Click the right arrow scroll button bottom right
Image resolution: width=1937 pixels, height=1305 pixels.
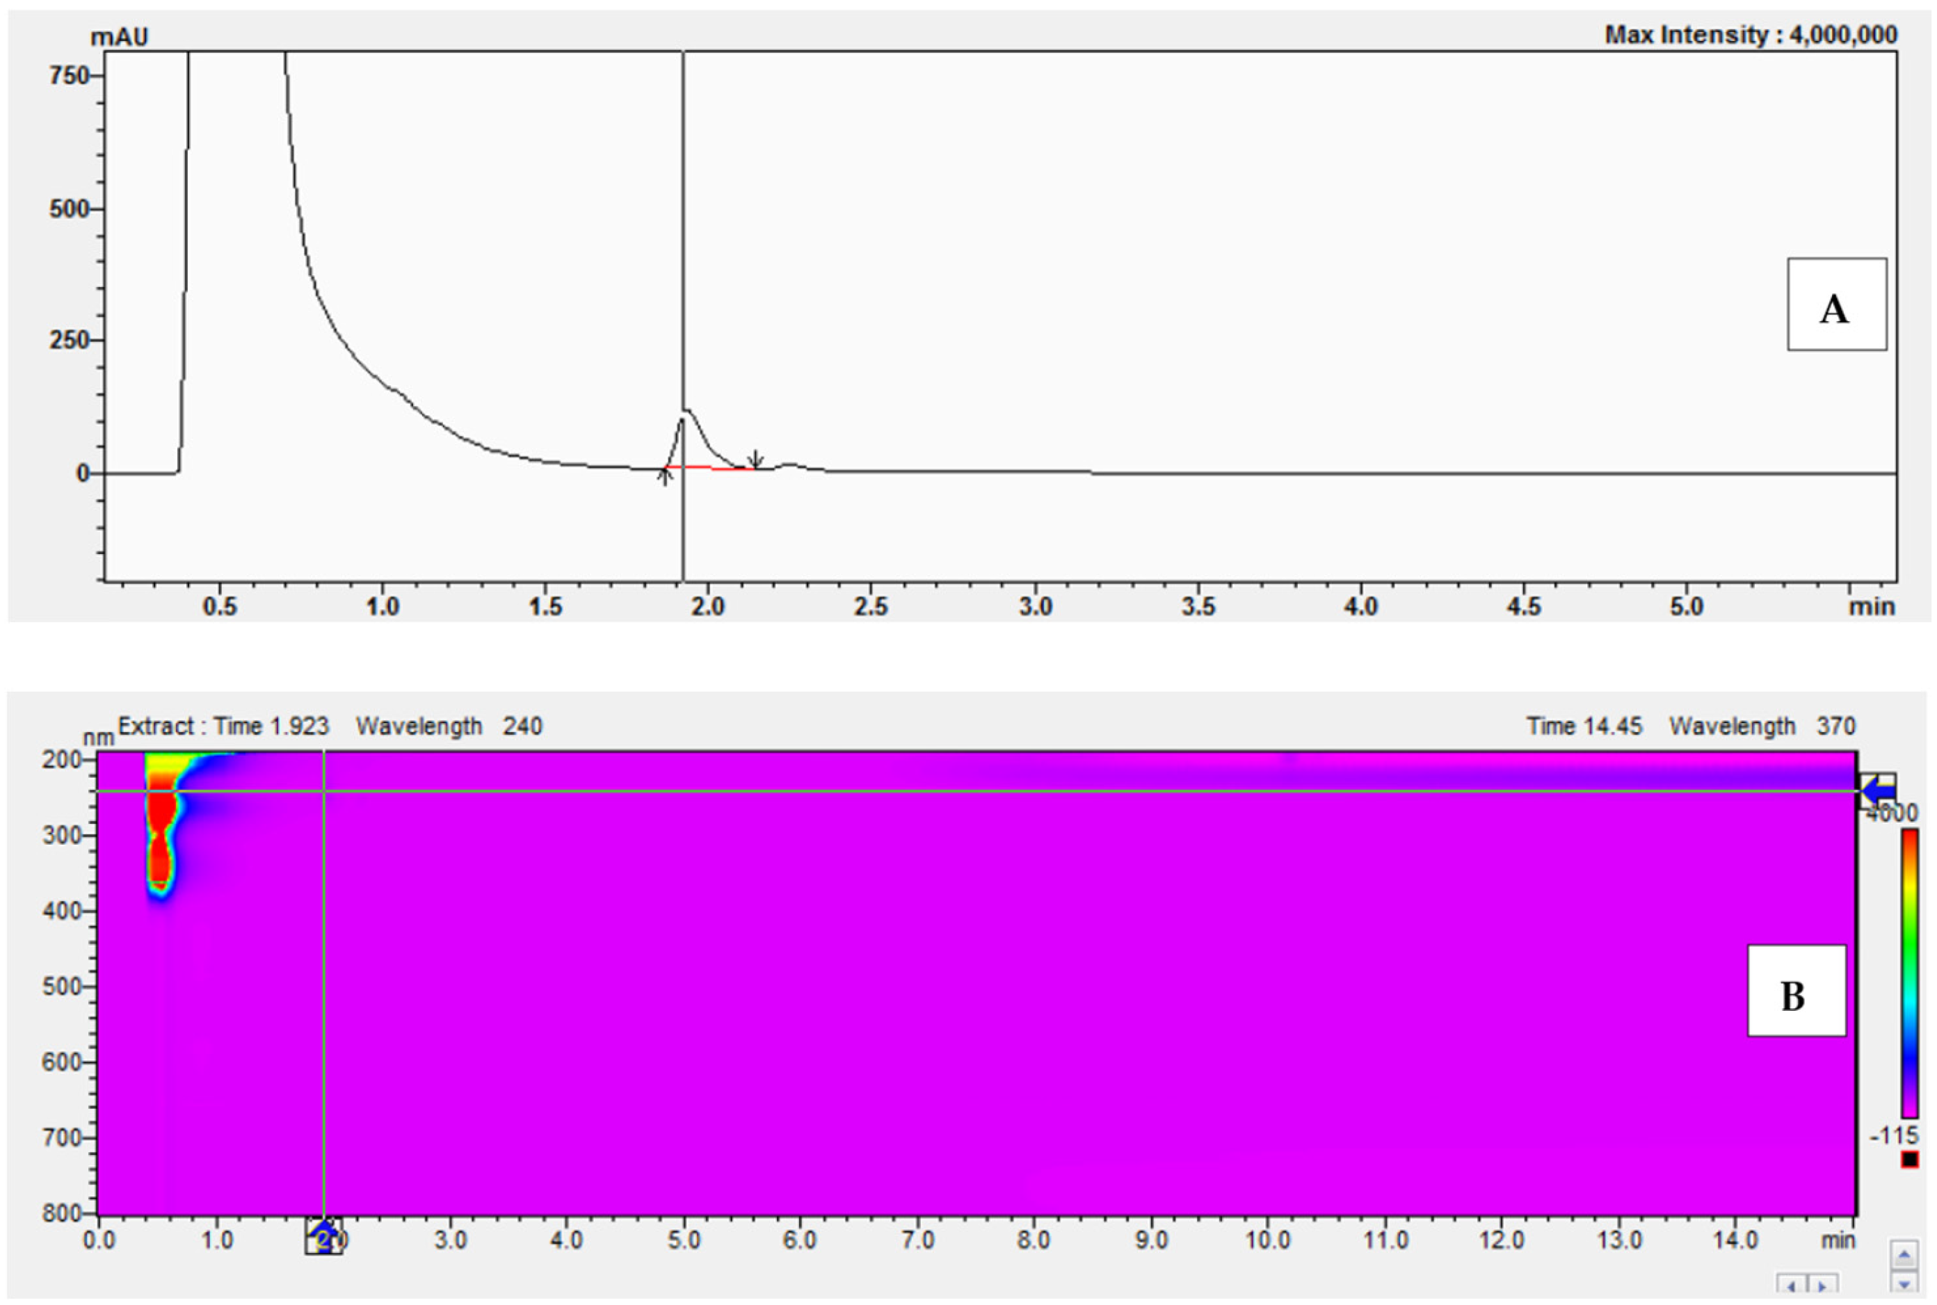(x=1823, y=1287)
